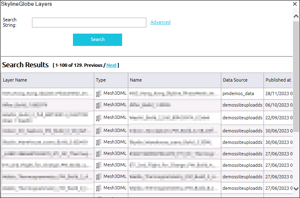Viewport: 300px width, 198px height.
Task: Click the scrollbar down arrow
Action: tap(296, 189)
